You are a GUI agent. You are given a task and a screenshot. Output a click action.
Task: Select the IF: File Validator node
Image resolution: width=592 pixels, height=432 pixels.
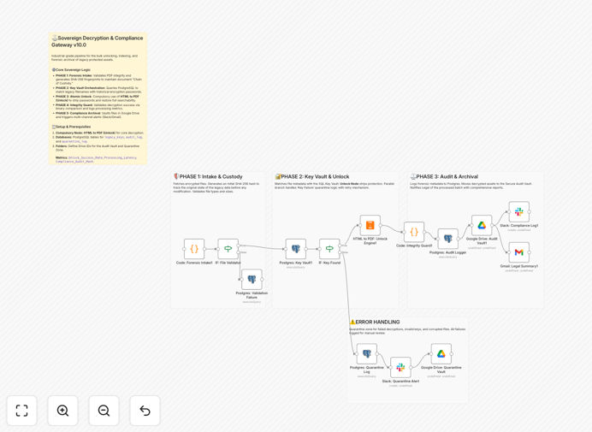point(228,249)
